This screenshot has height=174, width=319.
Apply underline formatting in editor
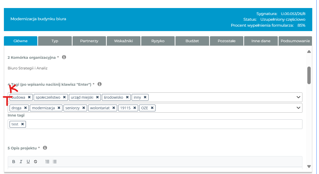click(x=28, y=162)
